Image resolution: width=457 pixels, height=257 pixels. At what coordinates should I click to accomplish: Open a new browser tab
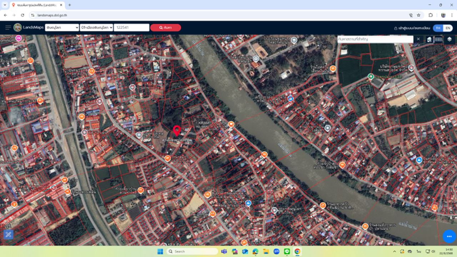click(x=70, y=5)
